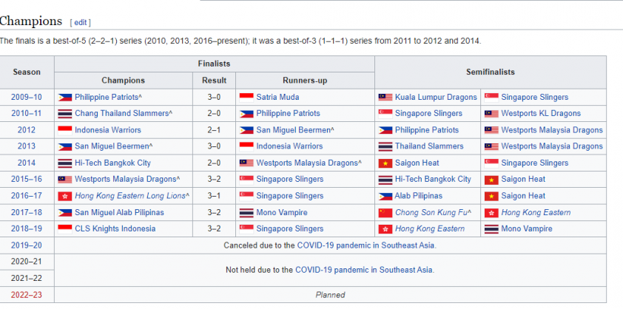
Task: Open the 2013 season link
Action: click(x=26, y=146)
